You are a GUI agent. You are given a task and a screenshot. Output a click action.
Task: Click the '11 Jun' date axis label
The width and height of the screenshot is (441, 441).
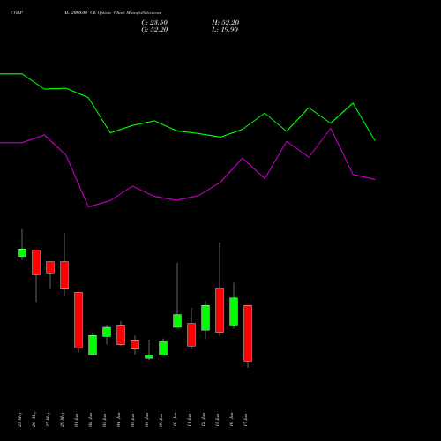click(189, 420)
